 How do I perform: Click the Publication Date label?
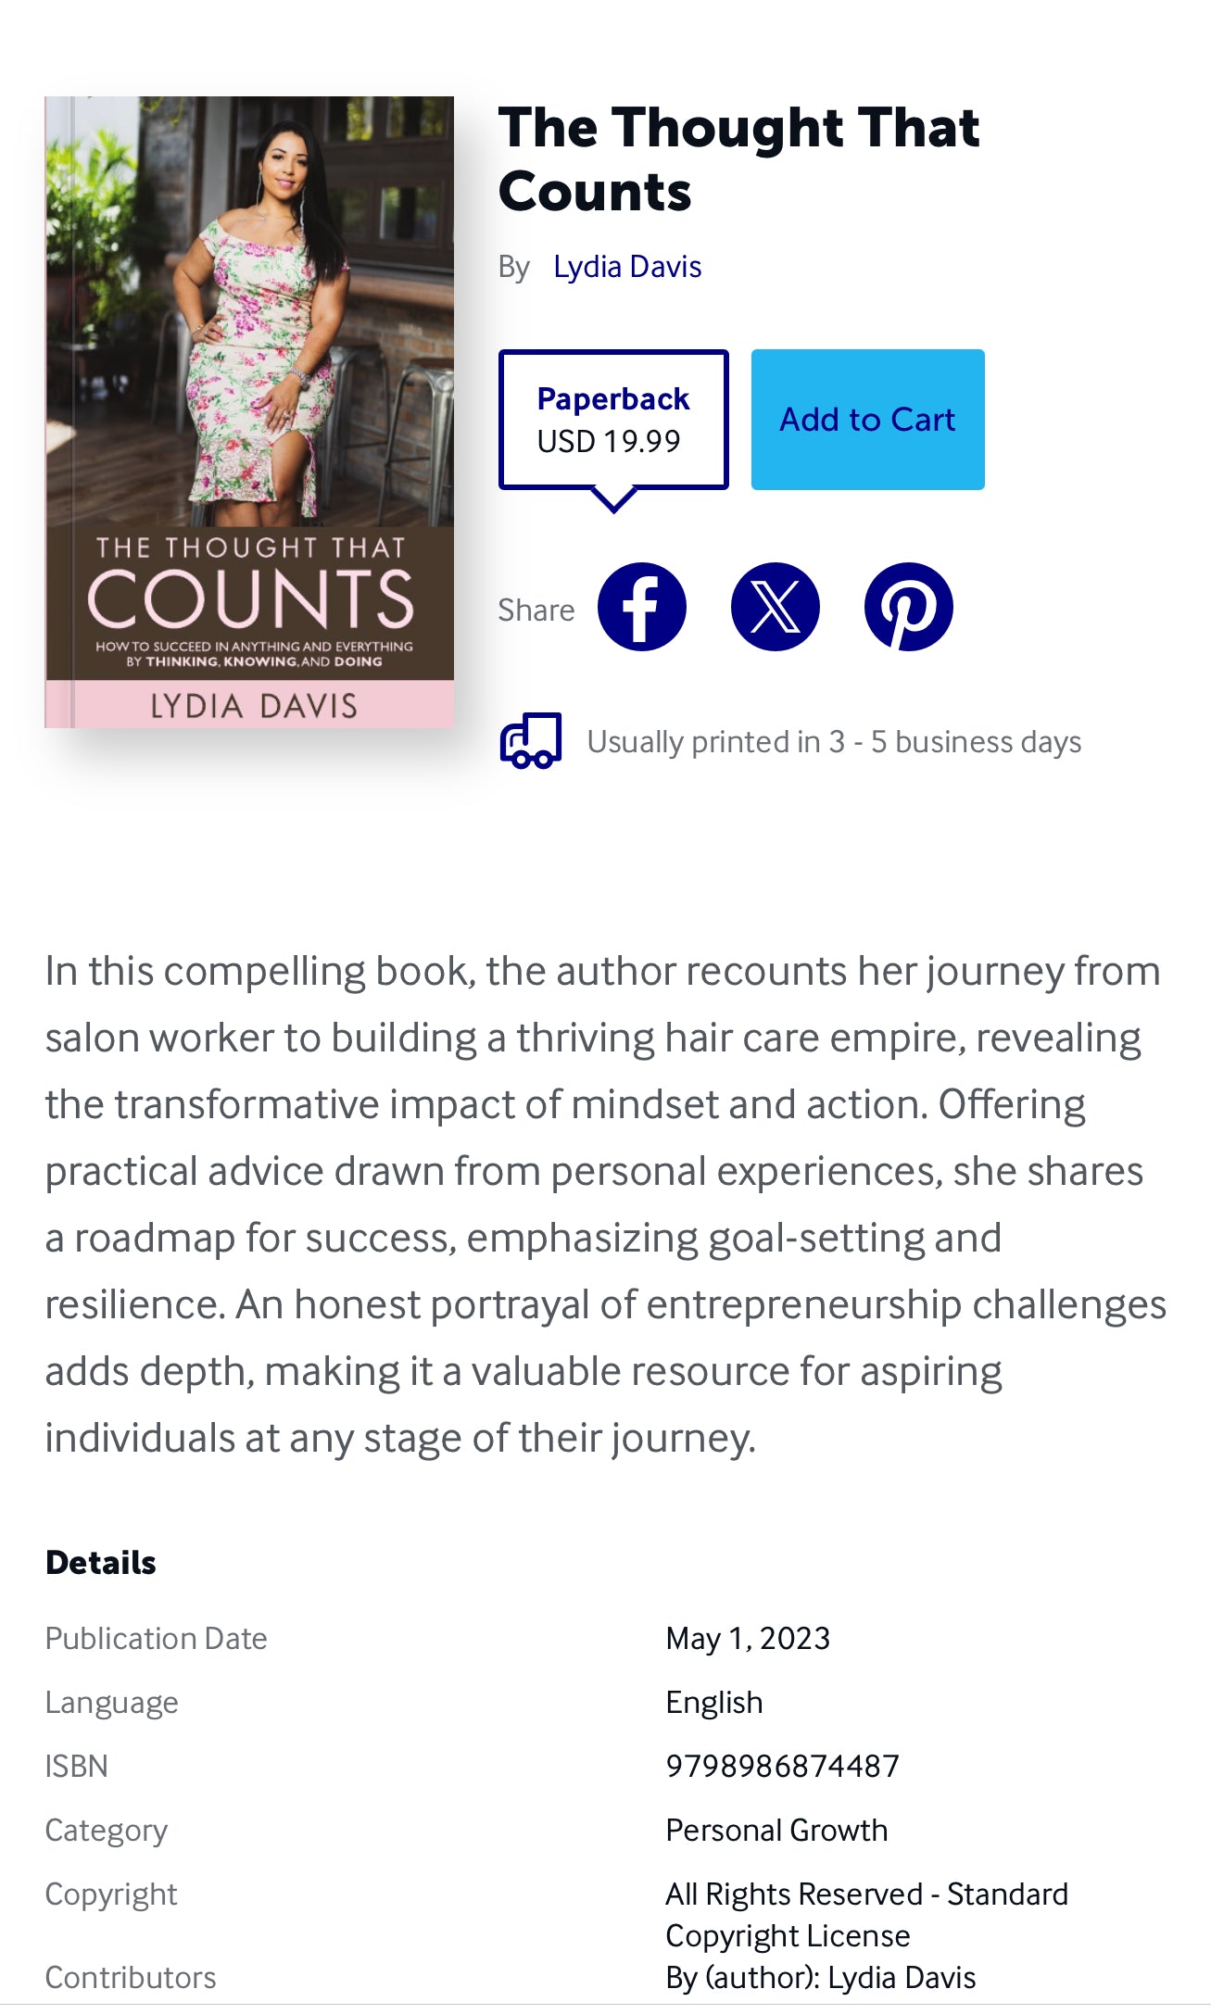point(157,1638)
